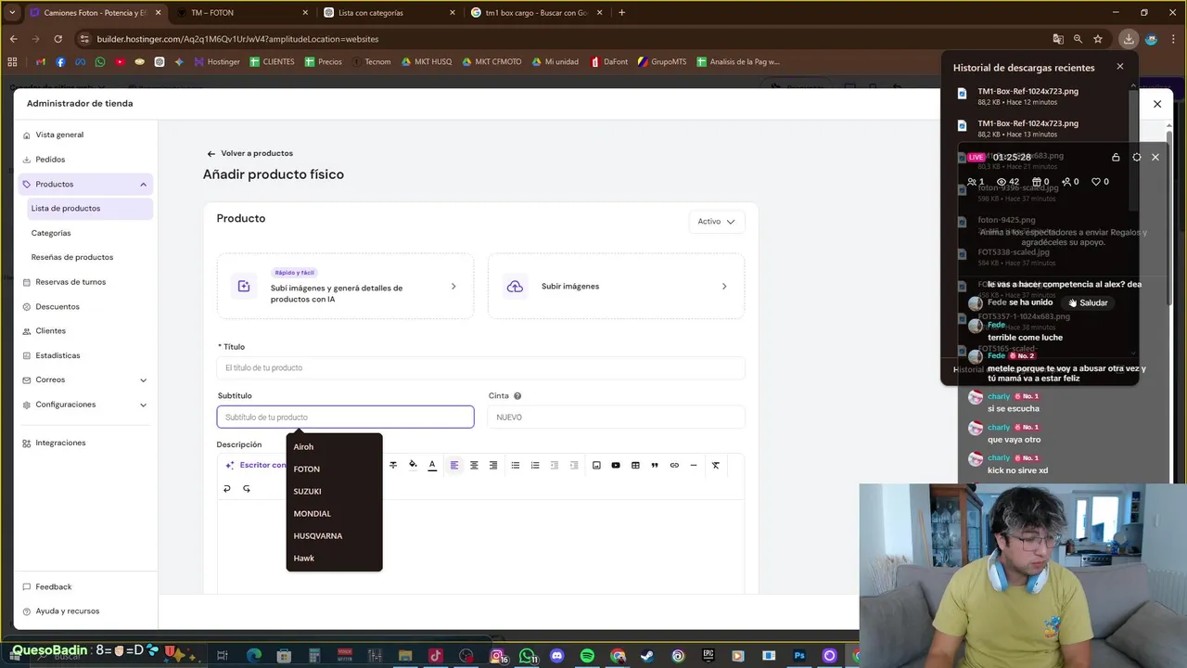Open WhatsApp from the taskbar
This screenshot has width=1187, height=668.
click(x=527, y=656)
